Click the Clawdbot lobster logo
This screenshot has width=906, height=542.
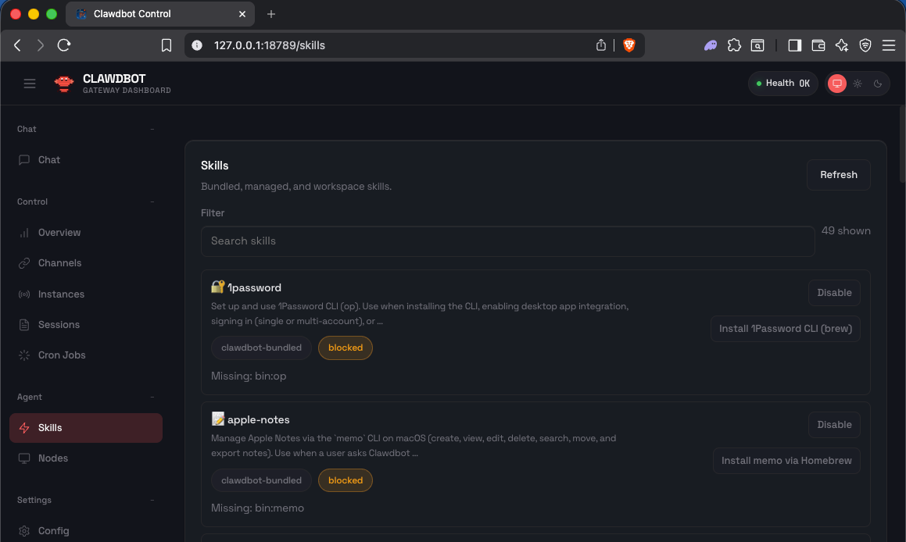pos(63,84)
